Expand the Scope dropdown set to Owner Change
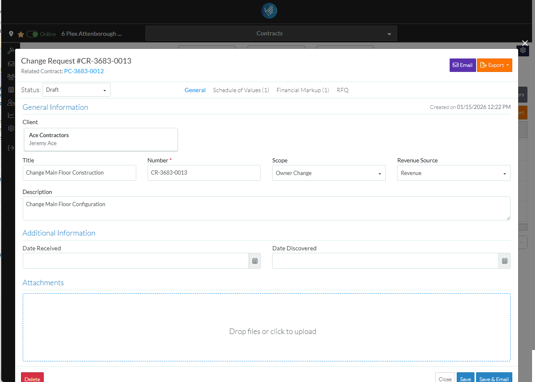 (328, 173)
